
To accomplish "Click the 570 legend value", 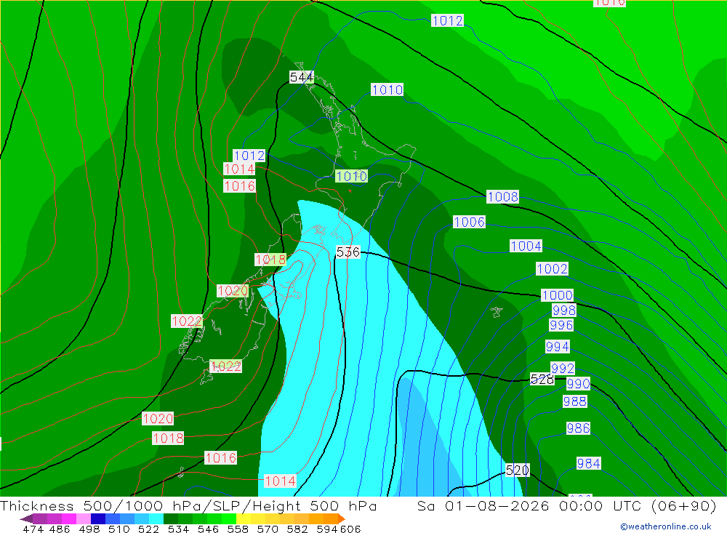I will click(268, 529).
